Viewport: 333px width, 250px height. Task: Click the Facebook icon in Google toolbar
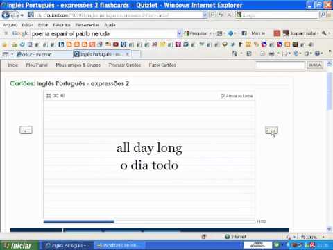(x=244, y=33)
